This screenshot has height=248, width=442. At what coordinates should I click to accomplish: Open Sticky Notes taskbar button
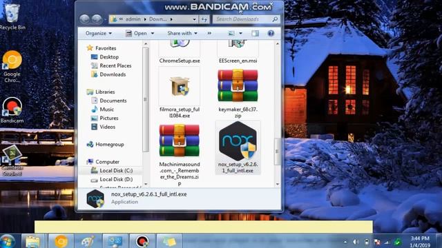pos(169,241)
